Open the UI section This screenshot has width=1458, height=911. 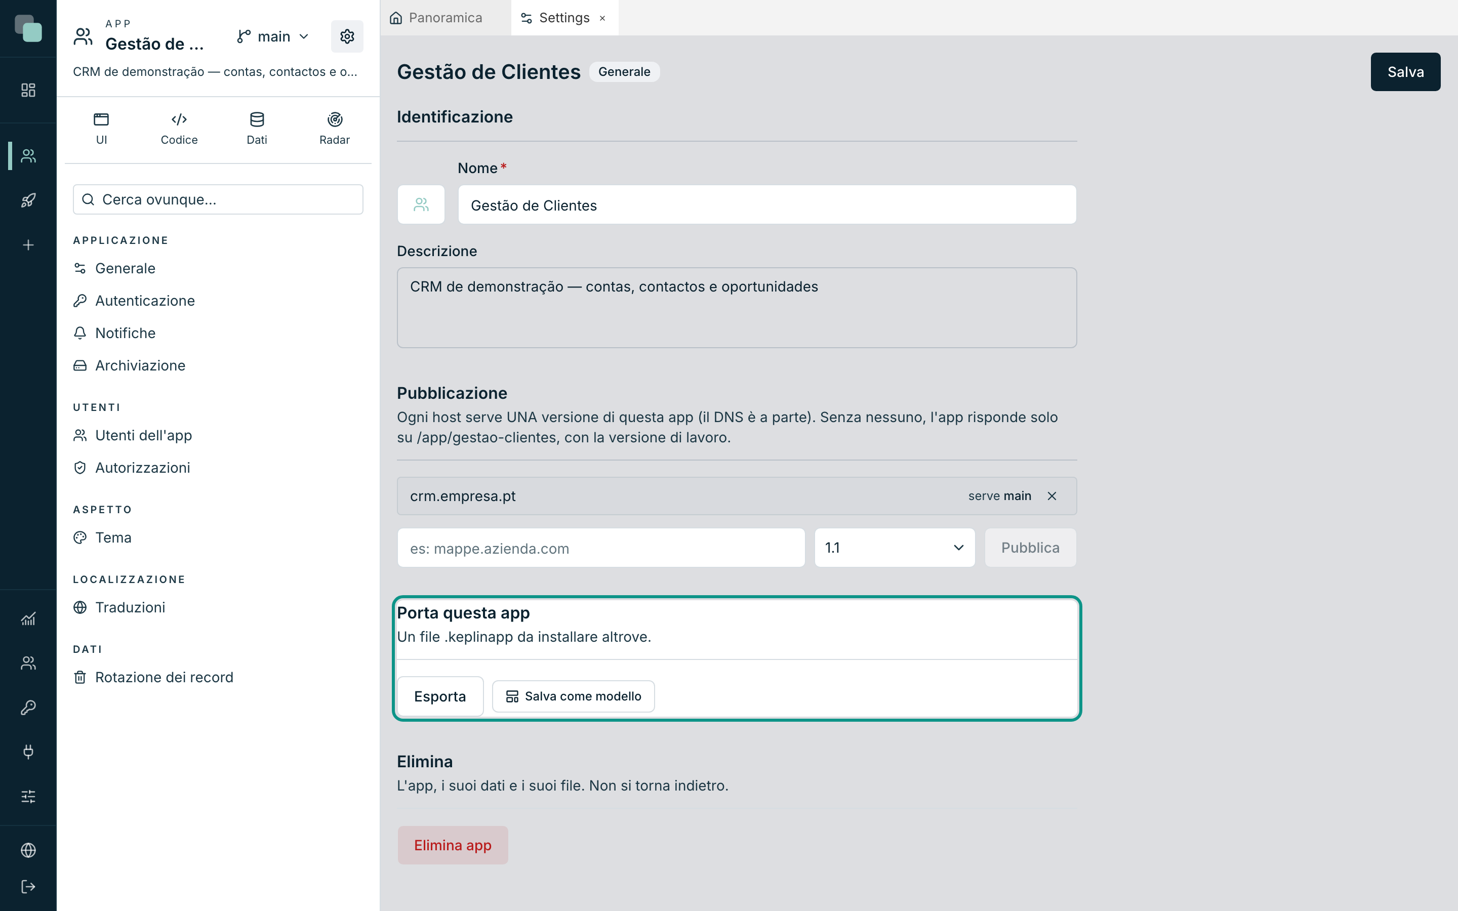pos(101,129)
